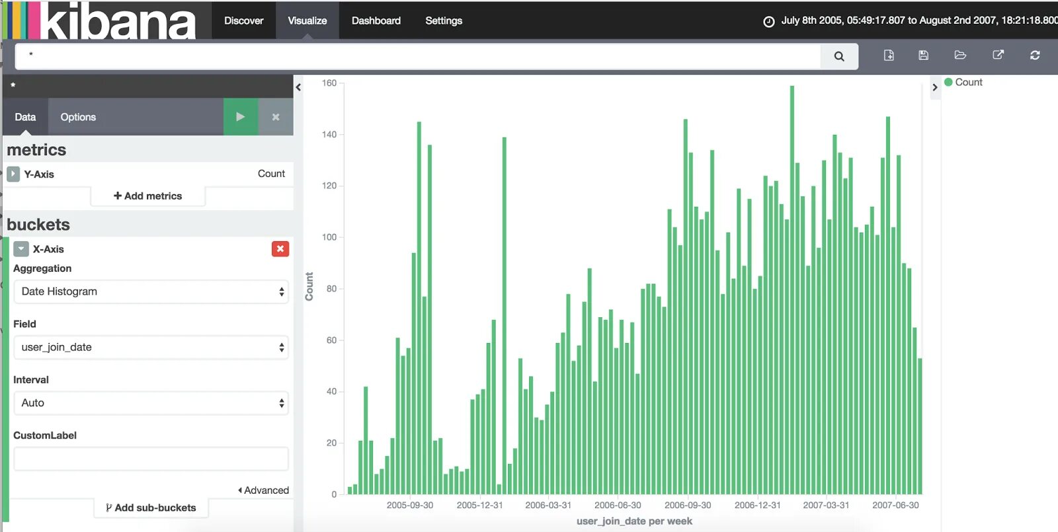This screenshot has height=532, width=1058.
Task: Share the visualization via external link icon
Action: (998, 55)
